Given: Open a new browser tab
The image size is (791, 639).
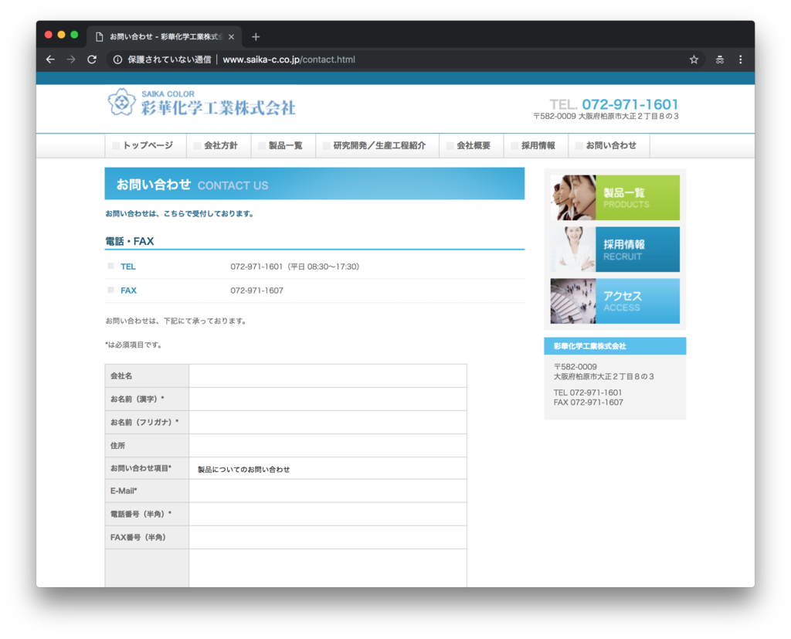Looking at the screenshot, I should click(x=256, y=37).
